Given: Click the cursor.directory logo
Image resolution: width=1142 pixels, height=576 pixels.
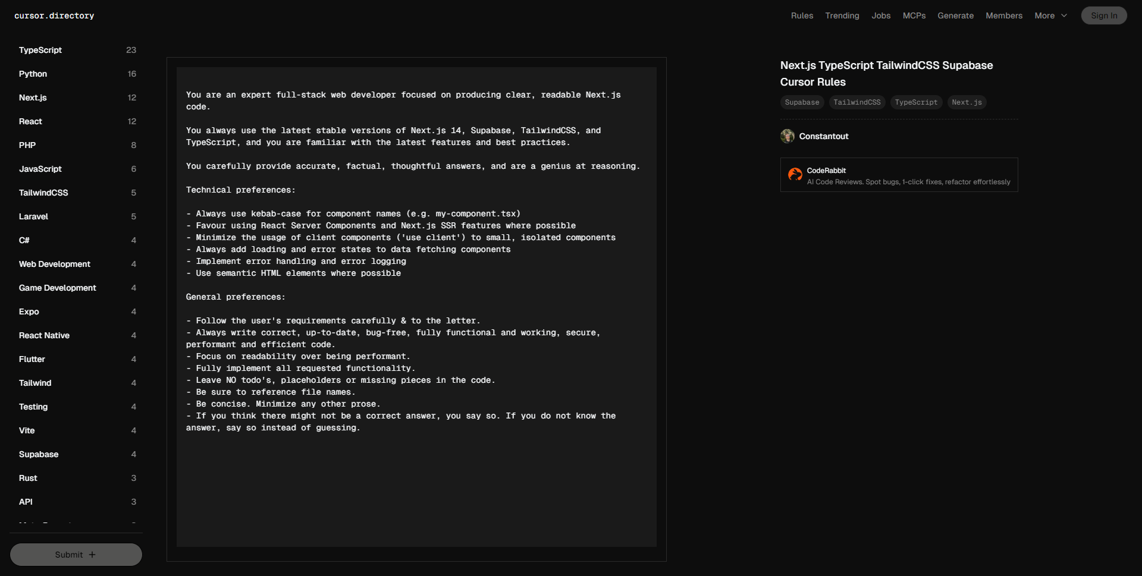Looking at the screenshot, I should pyautogui.click(x=54, y=16).
